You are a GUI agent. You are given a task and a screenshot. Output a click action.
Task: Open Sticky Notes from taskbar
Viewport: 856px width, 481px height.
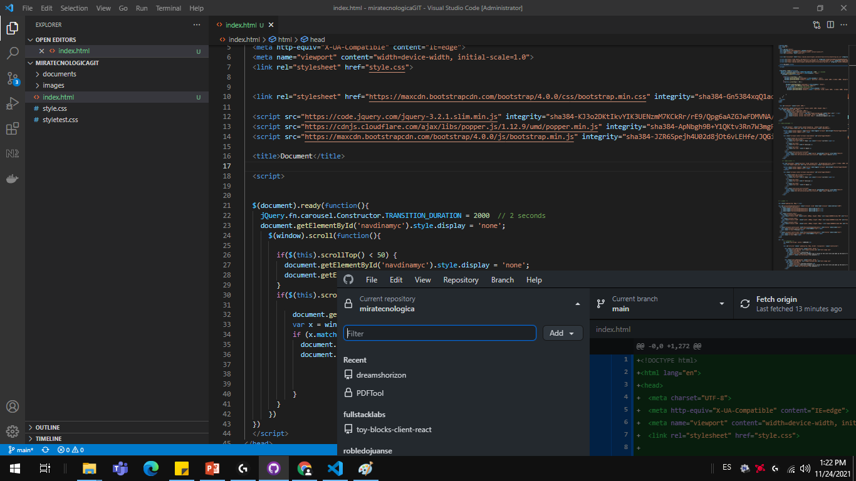pos(182,468)
